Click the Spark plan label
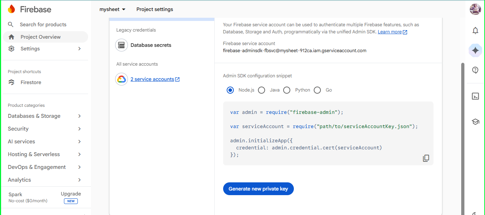This screenshot has height=215, width=485. point(15,194)
